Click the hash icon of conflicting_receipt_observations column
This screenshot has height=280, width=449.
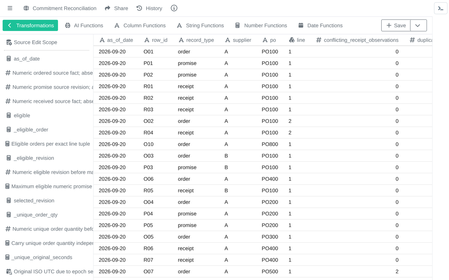319,40
